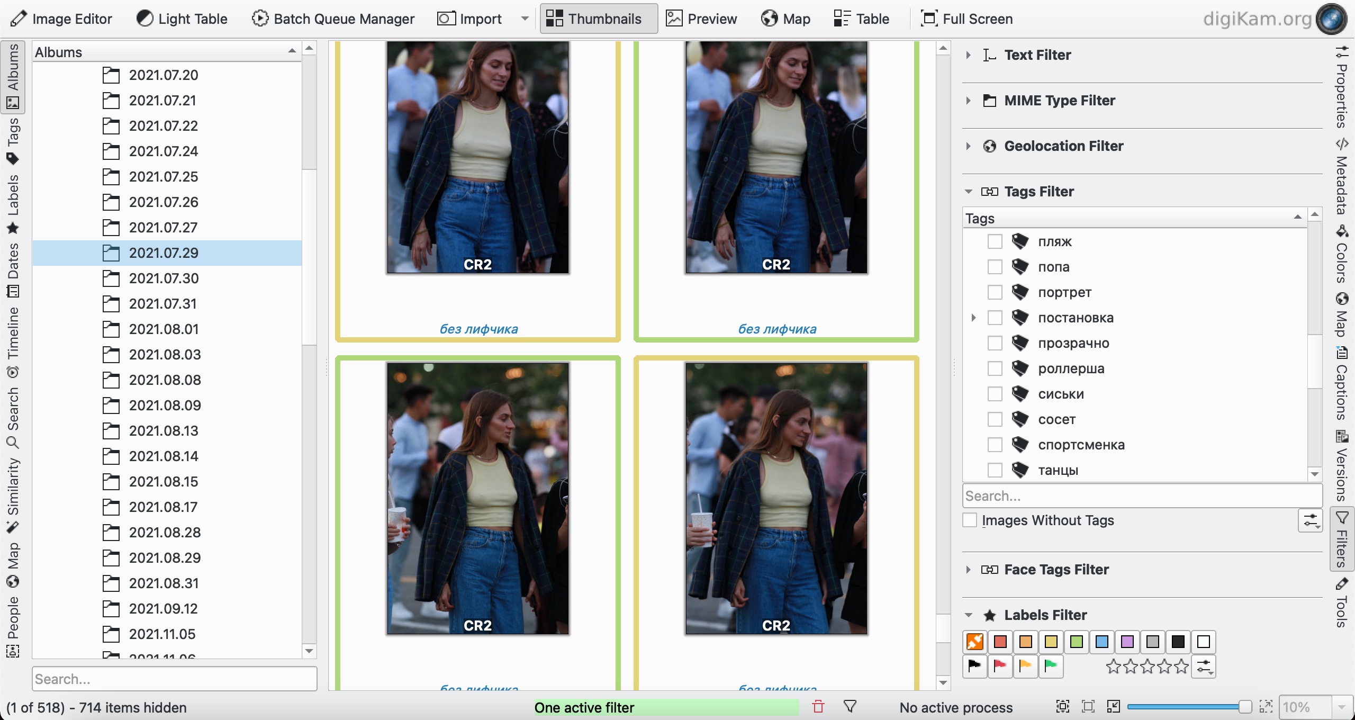Open the Colors right sidebar tab
1355x720 pixels.
coord(1341,255)
